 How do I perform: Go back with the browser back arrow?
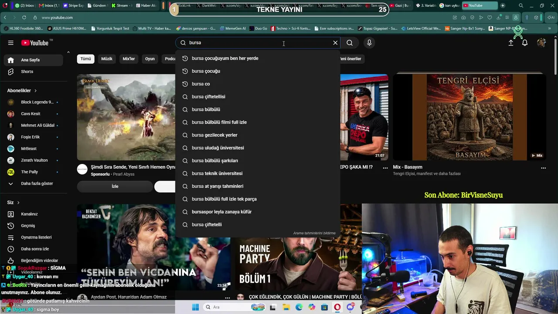5,17
